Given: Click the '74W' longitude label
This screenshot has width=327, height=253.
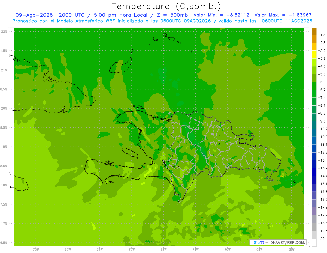Looking at the screenshot, I should coord(100,249).
